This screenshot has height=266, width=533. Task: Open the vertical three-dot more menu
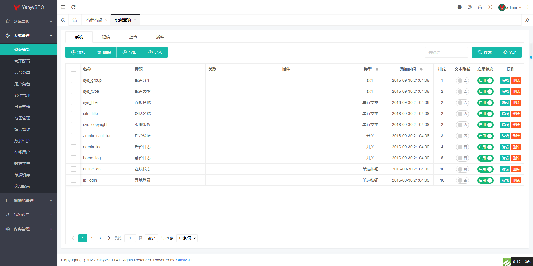coord(528,7)
